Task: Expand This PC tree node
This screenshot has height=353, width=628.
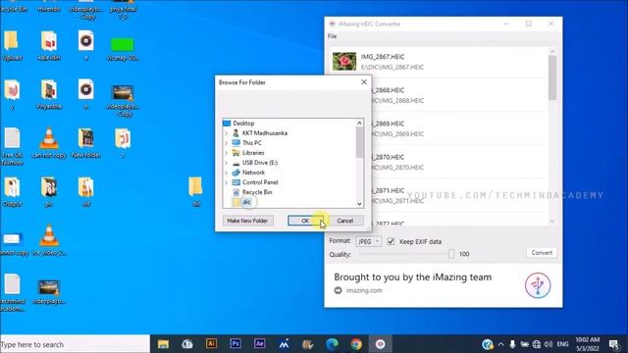Action: click(227, 143)
